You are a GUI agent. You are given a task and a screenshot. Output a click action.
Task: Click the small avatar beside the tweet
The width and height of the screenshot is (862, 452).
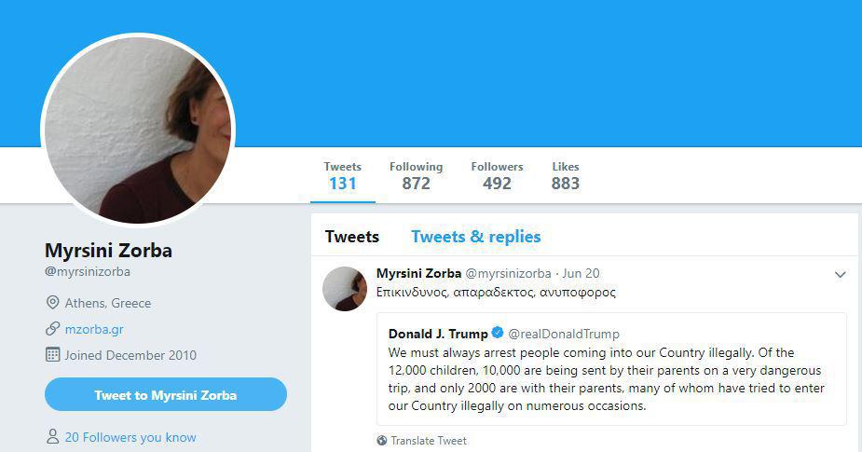tap(345, 289)
